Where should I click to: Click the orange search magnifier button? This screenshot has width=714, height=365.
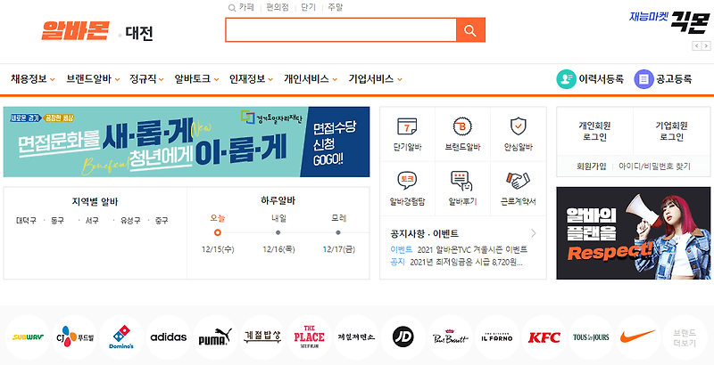tap(470, 30)
